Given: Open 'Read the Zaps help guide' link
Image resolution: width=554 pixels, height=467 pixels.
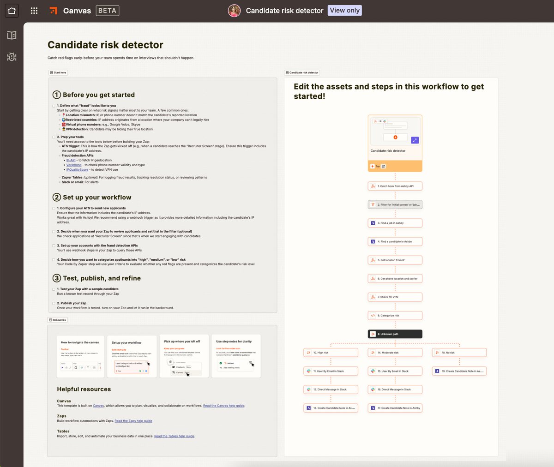Looking at the screenshot, I should [x=133, y=421].
